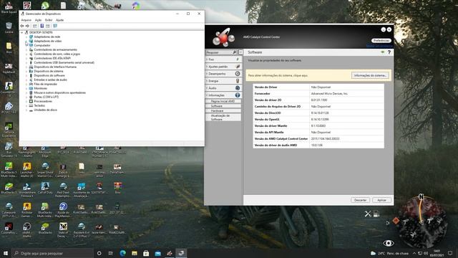The height and width of the screenshot is (258, 458).
Task: Expand Unidades de disco node
Action: (x=26, y=110)
